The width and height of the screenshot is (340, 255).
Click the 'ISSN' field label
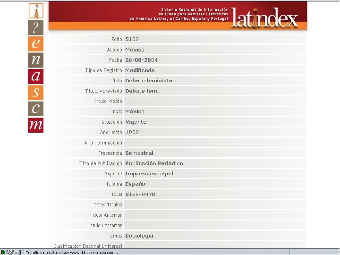coord(117,194)
